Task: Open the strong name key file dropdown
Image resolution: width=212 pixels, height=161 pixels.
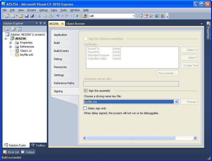Action: [176, 102]
